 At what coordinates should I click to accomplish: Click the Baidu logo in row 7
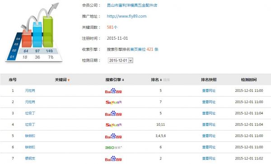[113, 159]
